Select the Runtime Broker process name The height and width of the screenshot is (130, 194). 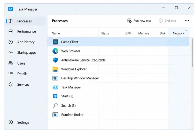tap(72, 115)
